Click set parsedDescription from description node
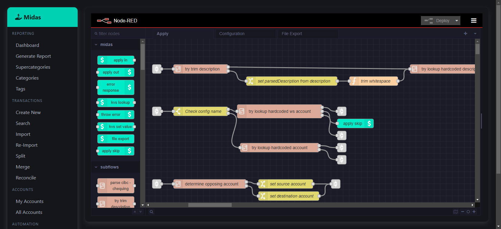Image resolution: width=501 pixels, height=229 pixels. [x=292, y=81]
